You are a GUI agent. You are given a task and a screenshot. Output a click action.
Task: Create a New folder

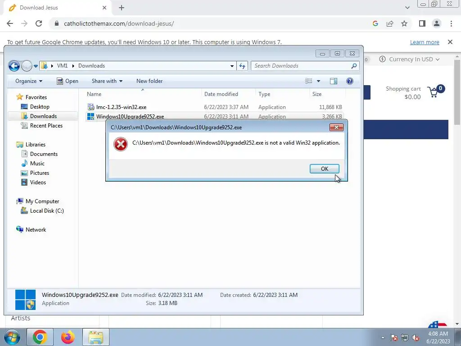coord(149,81)
